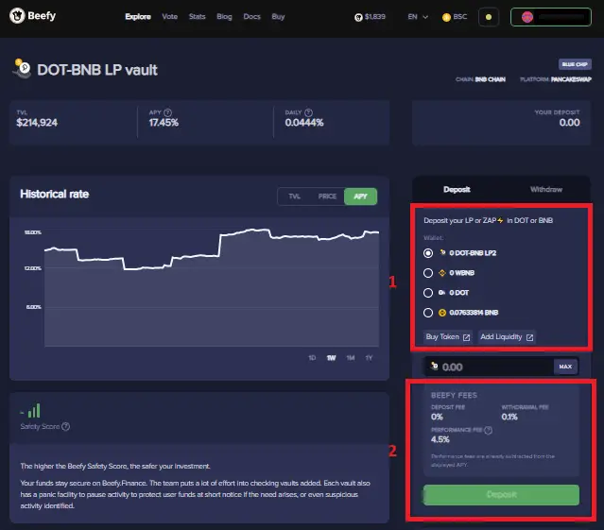This screenshot has width=604, height=530.
Task: Choose the 0.07633814 BNB wallet option
Action: coord(428,313)
